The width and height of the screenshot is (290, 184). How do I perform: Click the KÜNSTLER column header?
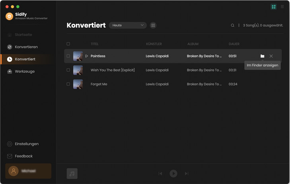tap(154, 44)
